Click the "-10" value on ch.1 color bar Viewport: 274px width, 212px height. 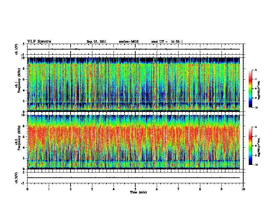pyautogui.click(x=256, y=108)
